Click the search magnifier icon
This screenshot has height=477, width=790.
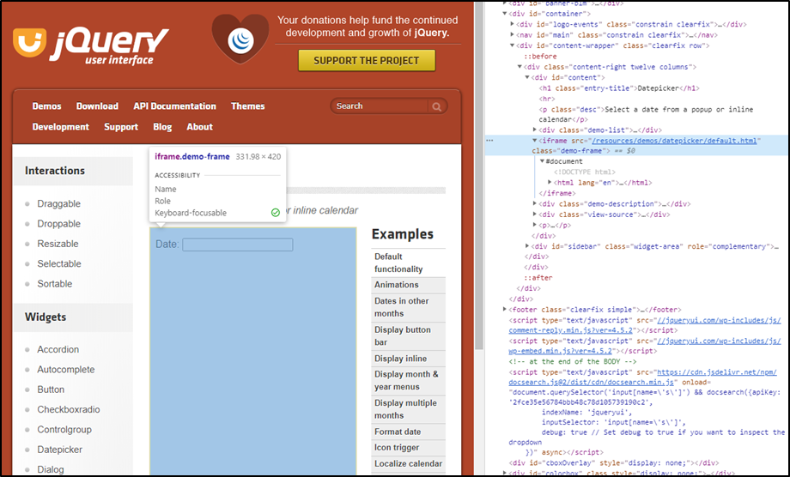click(x=437, y=106)
